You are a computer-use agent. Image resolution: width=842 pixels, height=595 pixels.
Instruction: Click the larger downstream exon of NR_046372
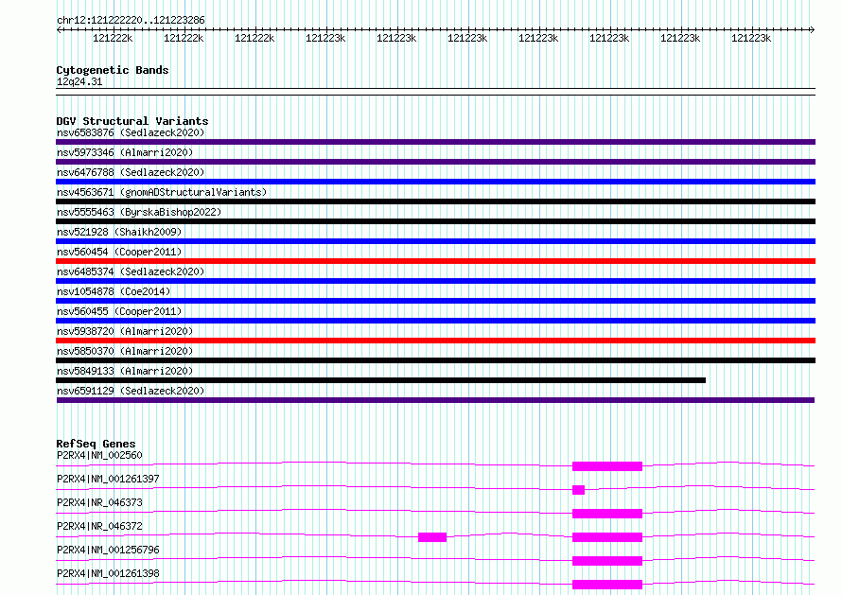pos(607,537)
